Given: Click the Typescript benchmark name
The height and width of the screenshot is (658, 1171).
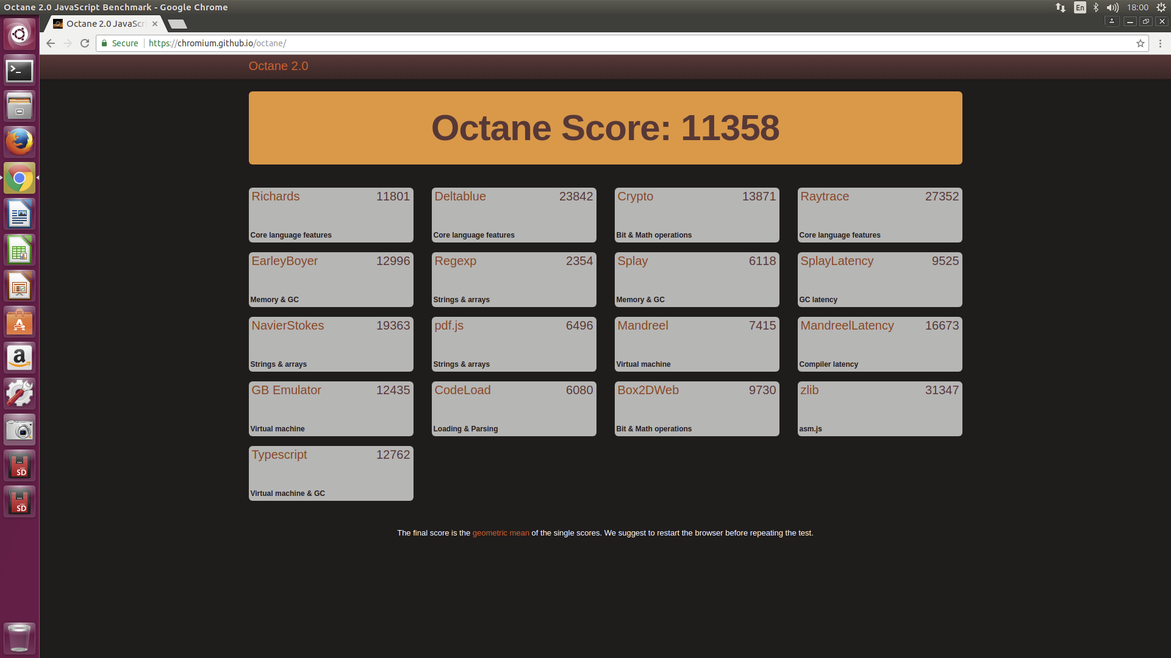Looking at the screenshot, I should tap(279, 455).
